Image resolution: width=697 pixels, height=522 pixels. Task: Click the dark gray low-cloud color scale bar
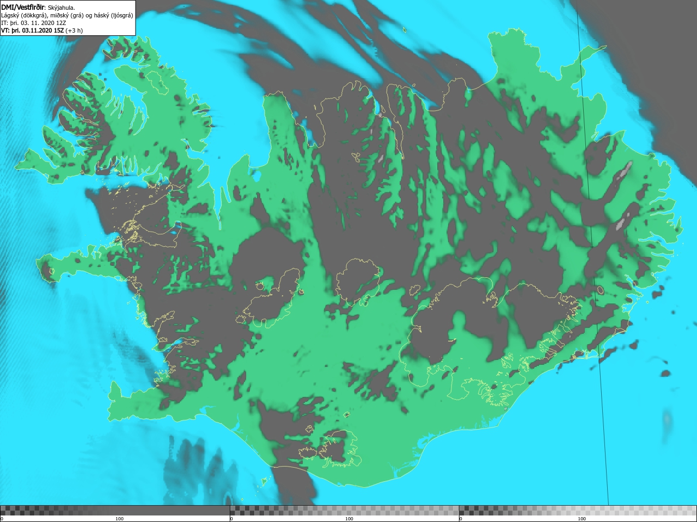click(x=115, y=511)
